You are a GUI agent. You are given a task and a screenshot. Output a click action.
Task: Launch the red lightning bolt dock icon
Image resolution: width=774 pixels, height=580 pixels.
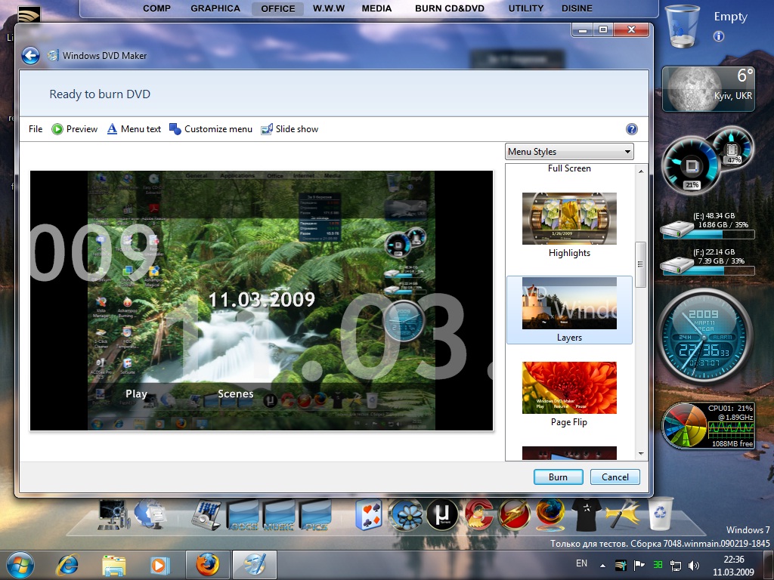pyautogui.click(x=514, y=515)
